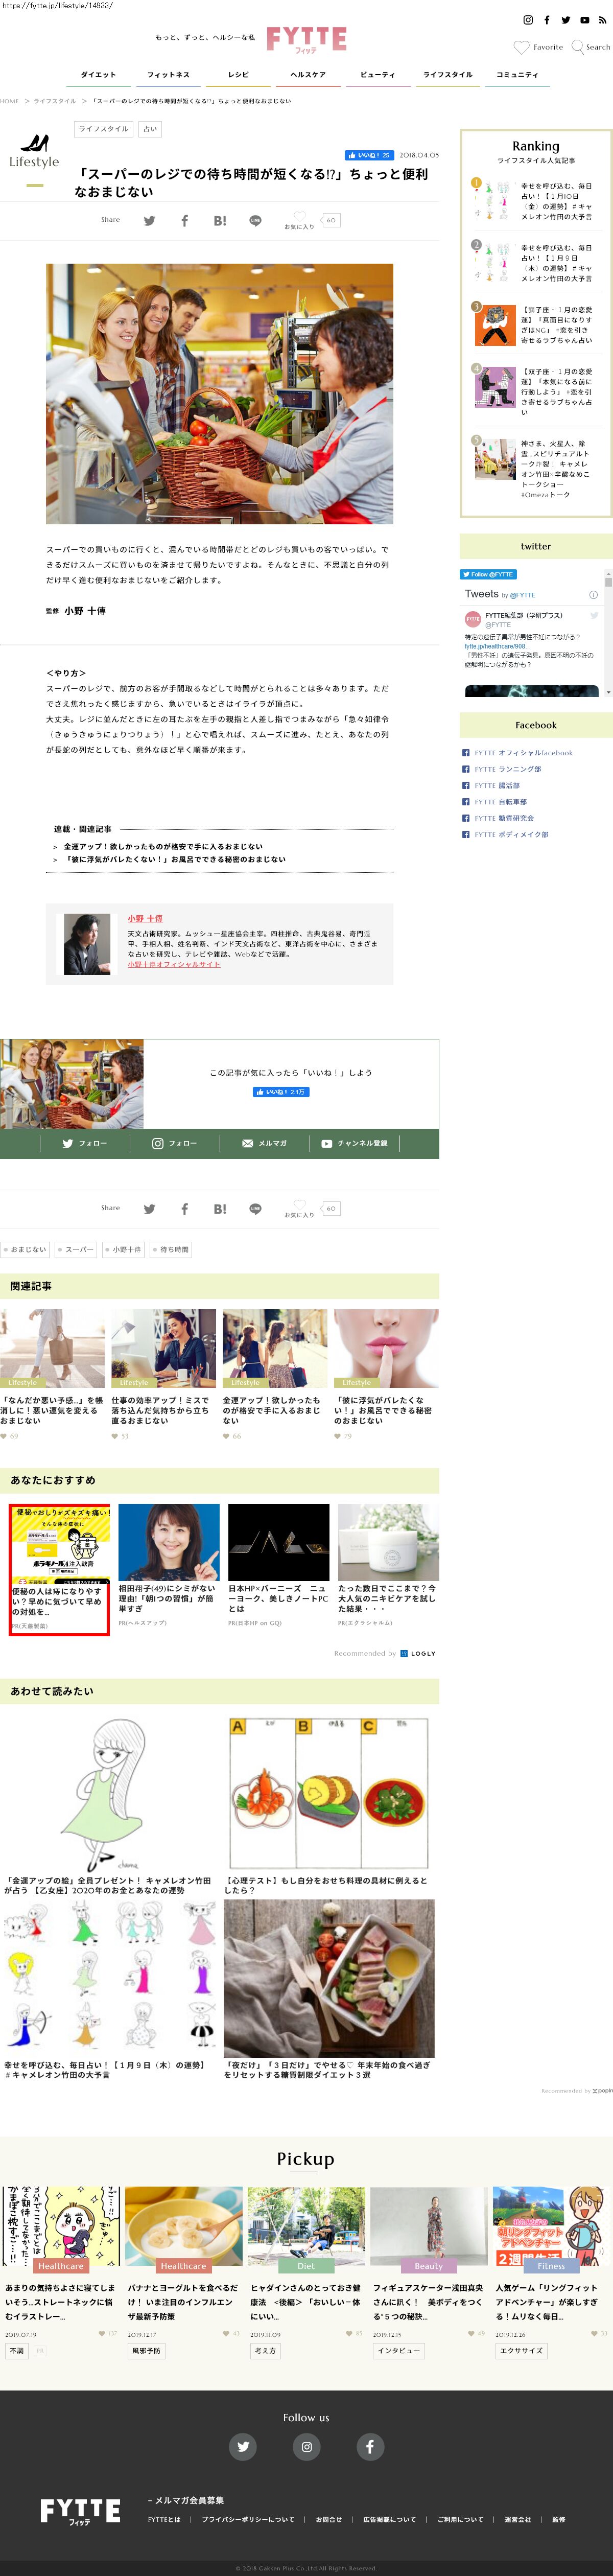The image size is (613, 2576).
Task: Open the Favorite heart in the header
Action: pos(538,47)
